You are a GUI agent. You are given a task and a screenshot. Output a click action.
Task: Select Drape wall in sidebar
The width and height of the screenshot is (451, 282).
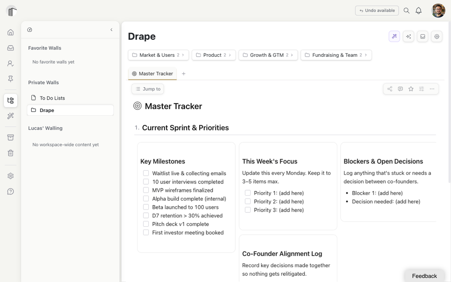pyautogui.click(x=70, y=110)
